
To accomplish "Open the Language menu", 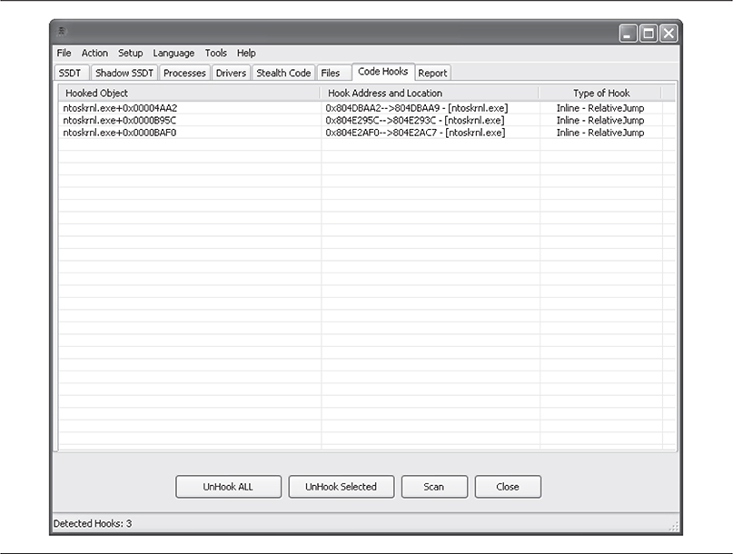I will pyautogui.click(x=173, y=54).
